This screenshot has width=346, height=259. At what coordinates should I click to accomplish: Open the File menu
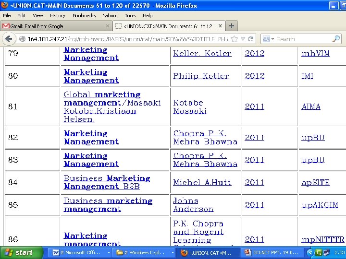[x=7, y=16]
